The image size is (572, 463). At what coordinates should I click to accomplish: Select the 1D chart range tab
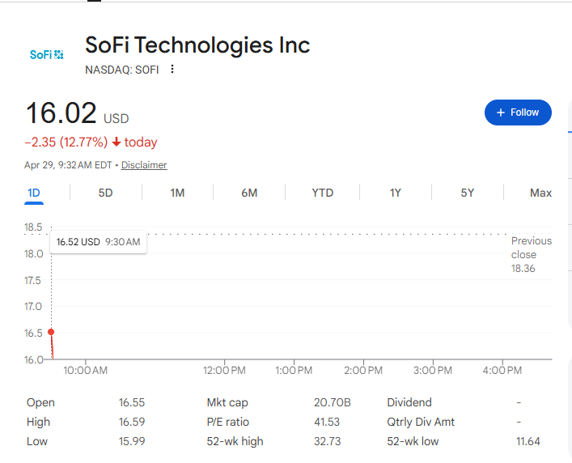pyautogui.click(x=34, y=193)
